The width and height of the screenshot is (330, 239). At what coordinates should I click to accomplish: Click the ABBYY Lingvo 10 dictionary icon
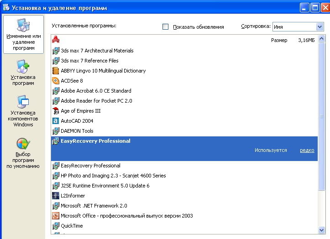point(56,71)
